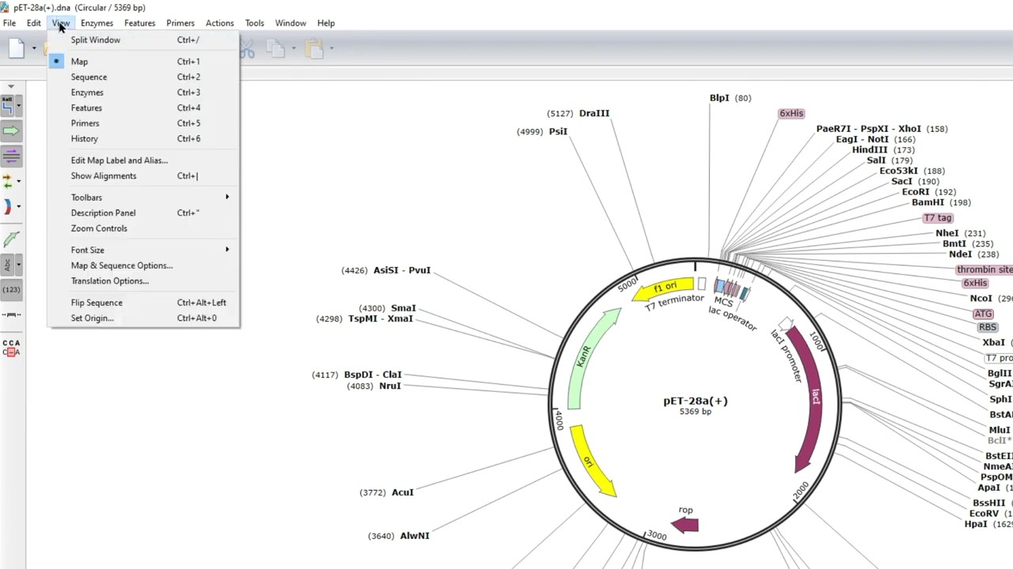The image size is (1013, 569).
Task: Open the Enzymes menu in menu bar
Action: pos(97,23)
